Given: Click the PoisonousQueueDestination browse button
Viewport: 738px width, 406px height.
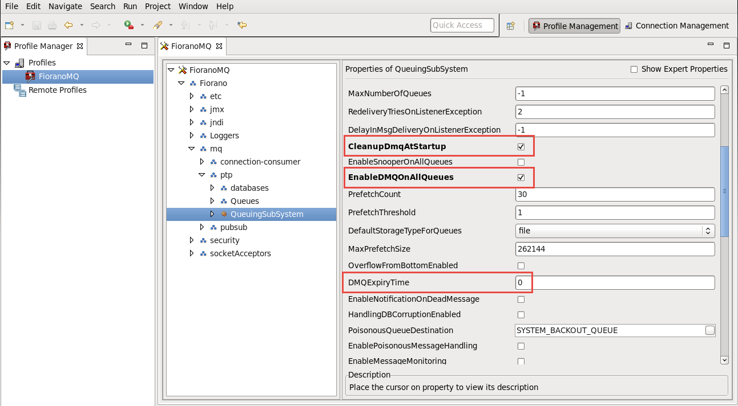Looking at the screenshot, I should point(709,330).
